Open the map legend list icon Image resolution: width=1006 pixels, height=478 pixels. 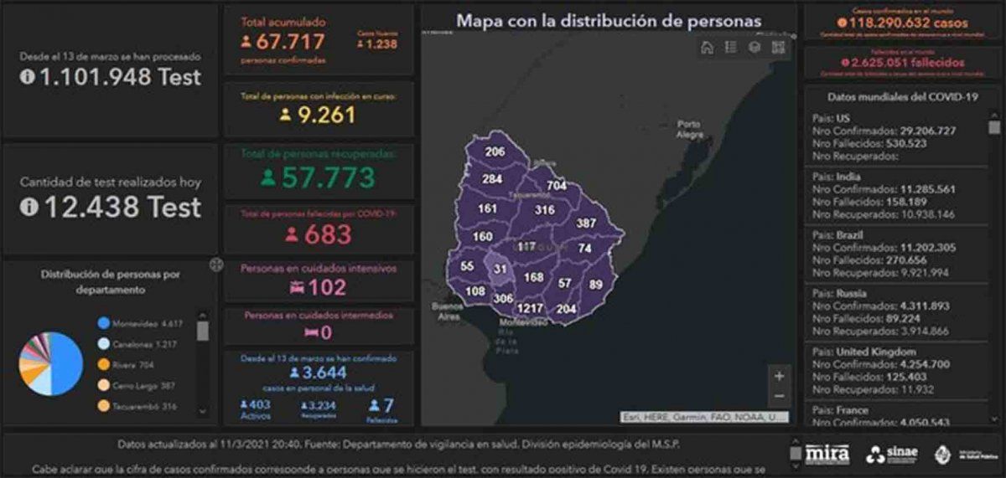730,48
